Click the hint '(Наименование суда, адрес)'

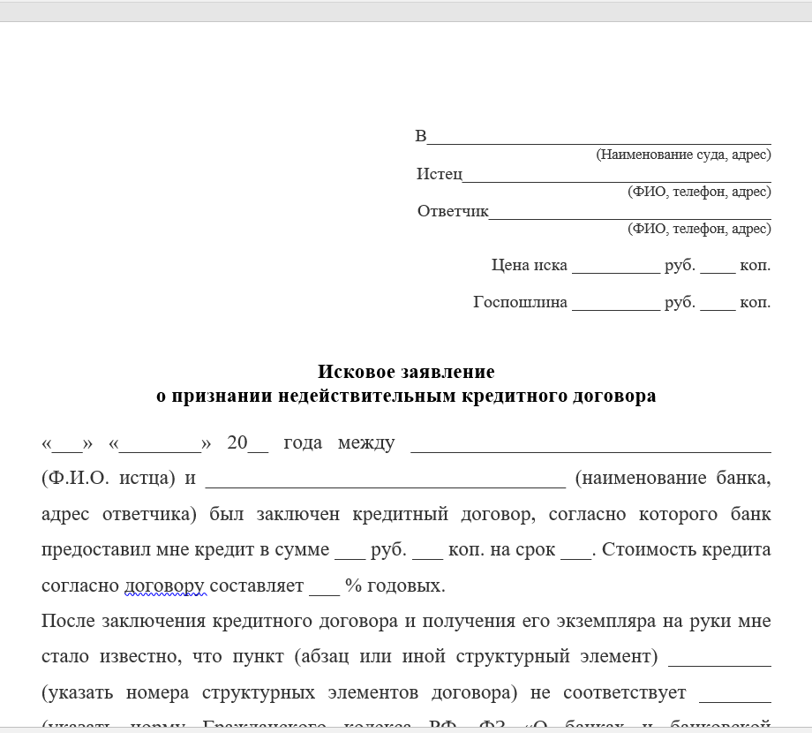pyautogui.click(x=683, y=155)
